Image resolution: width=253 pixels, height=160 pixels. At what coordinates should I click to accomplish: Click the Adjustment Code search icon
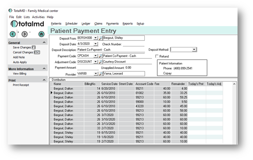click(x=101, y=62)
